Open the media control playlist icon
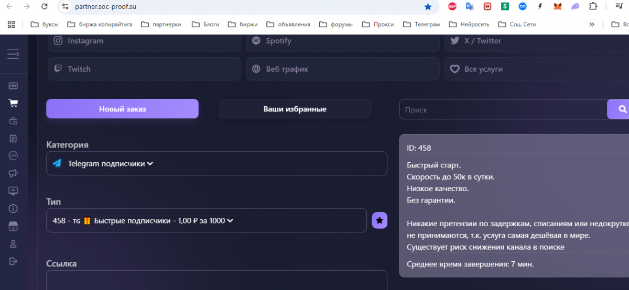The width and height of the screenshot is (629, 290). click(x=619, y=7)
